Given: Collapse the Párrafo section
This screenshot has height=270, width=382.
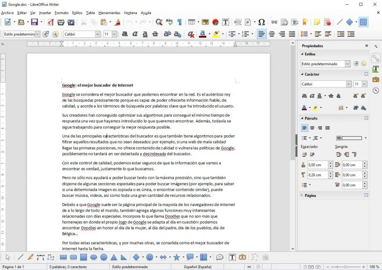Looking at the screenshot, I should point(302,119).
